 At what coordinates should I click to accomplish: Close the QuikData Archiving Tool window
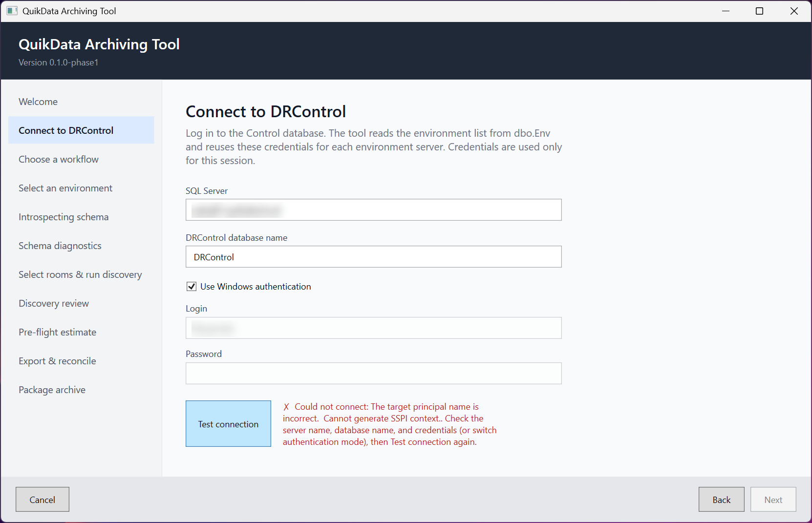pyautogui.click(x=794, y=11)
